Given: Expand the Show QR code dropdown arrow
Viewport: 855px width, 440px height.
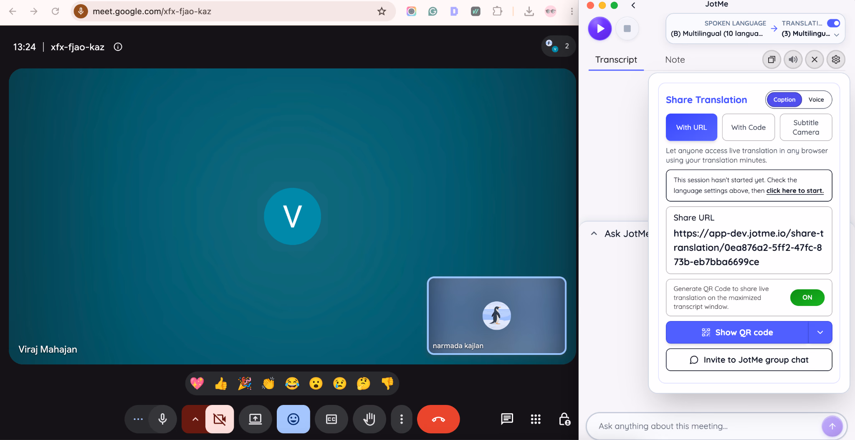Looking at the screenshot, I should [820, 332].
